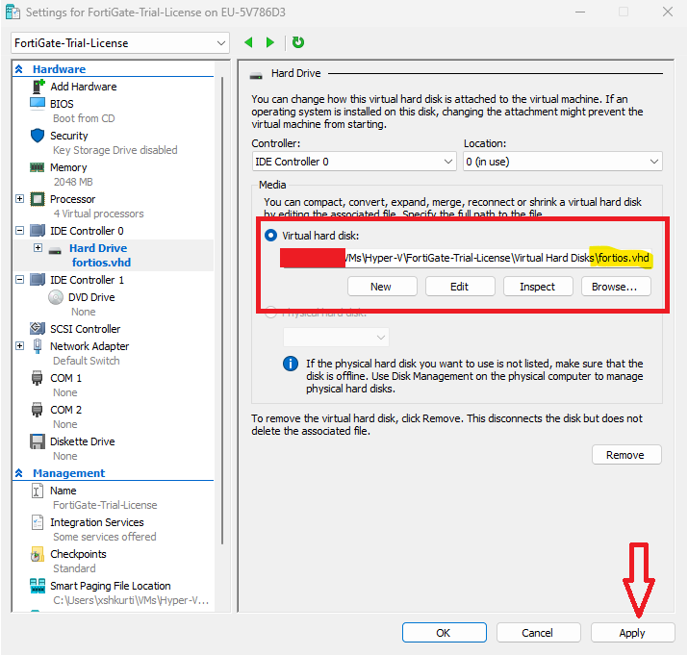The width and height of the screenshot is (688, 655).
Task: Click the Remove button
Action: (x=626, y=455)
